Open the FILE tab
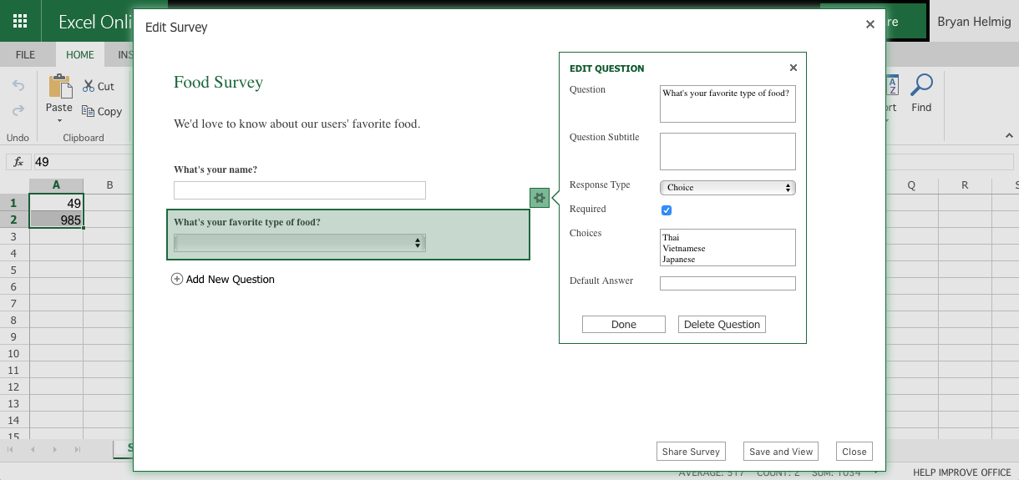This screenshot has height=480, width=1019. (x=25, y=55)
